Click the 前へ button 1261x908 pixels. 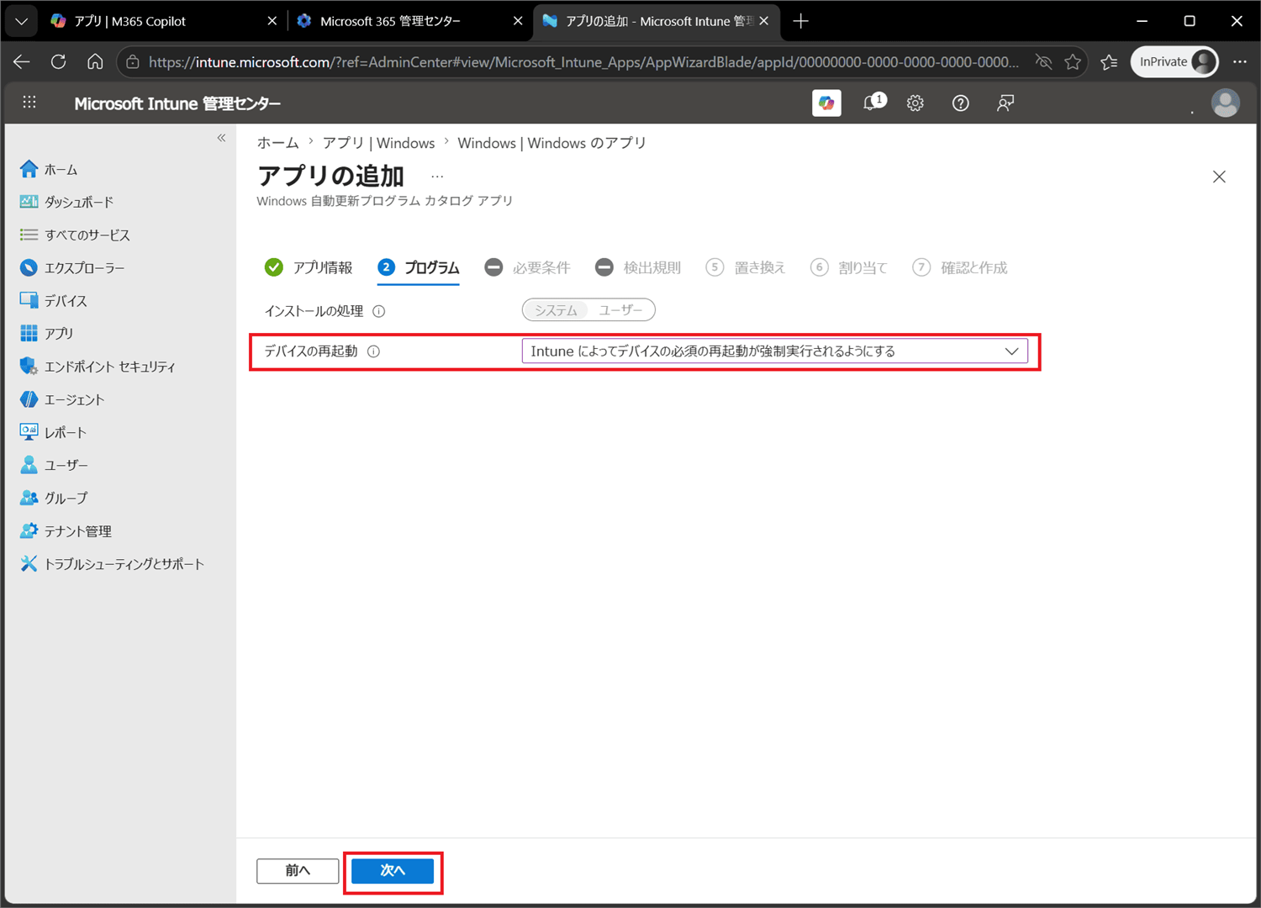pos(298,870)
